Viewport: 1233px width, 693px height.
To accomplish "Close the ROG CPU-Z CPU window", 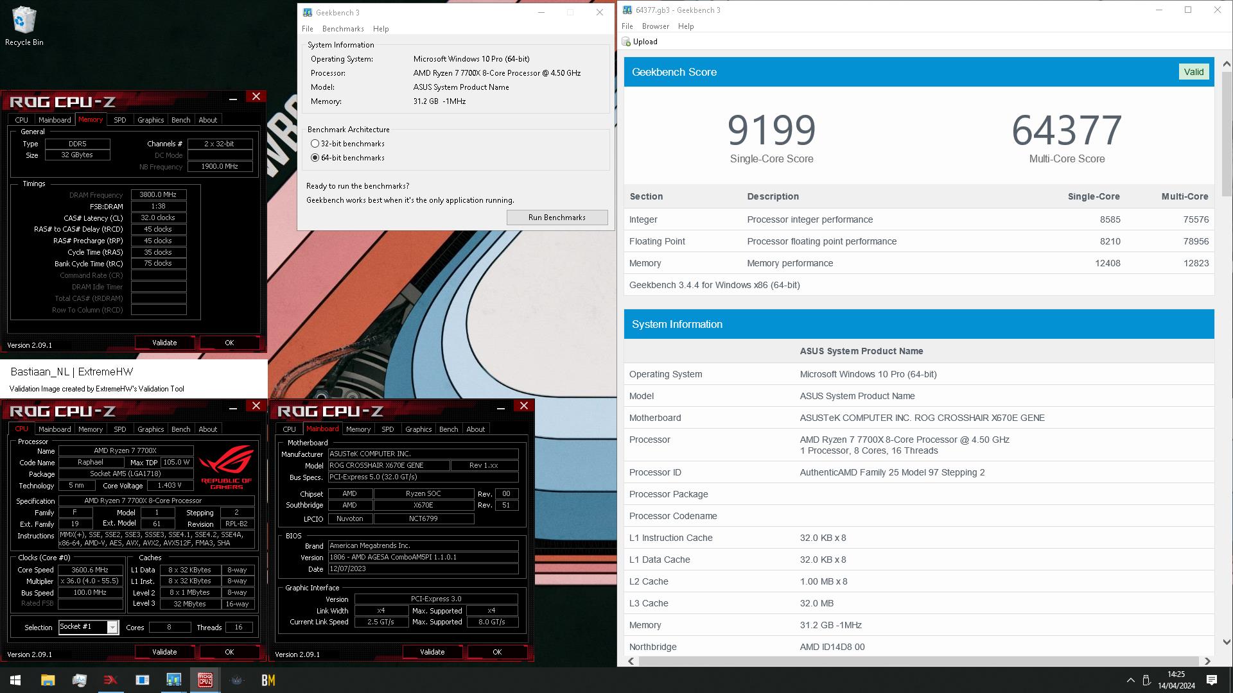I will [256, 406].
